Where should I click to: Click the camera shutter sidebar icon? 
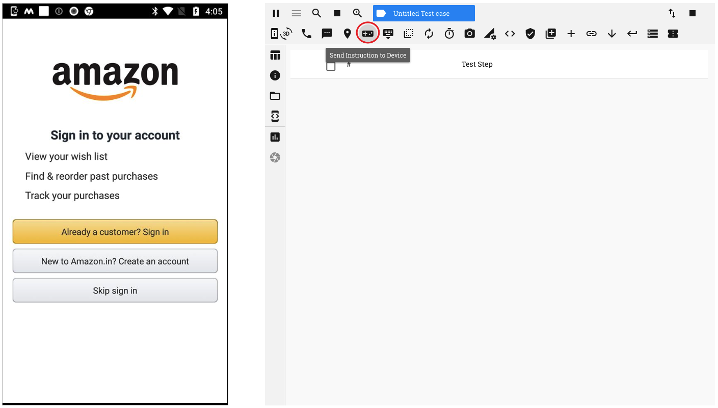[x=275, y=157]
